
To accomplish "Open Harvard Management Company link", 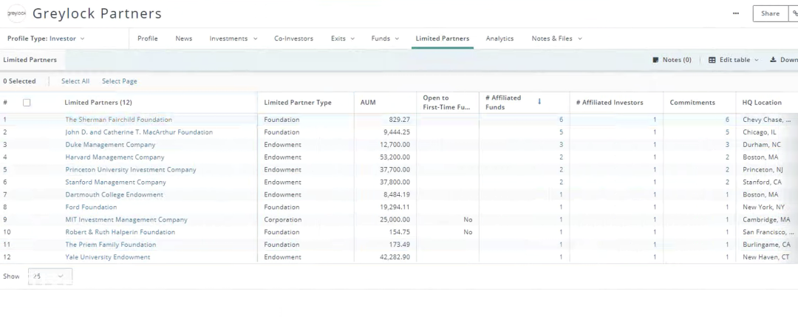I will click(115, 157).
